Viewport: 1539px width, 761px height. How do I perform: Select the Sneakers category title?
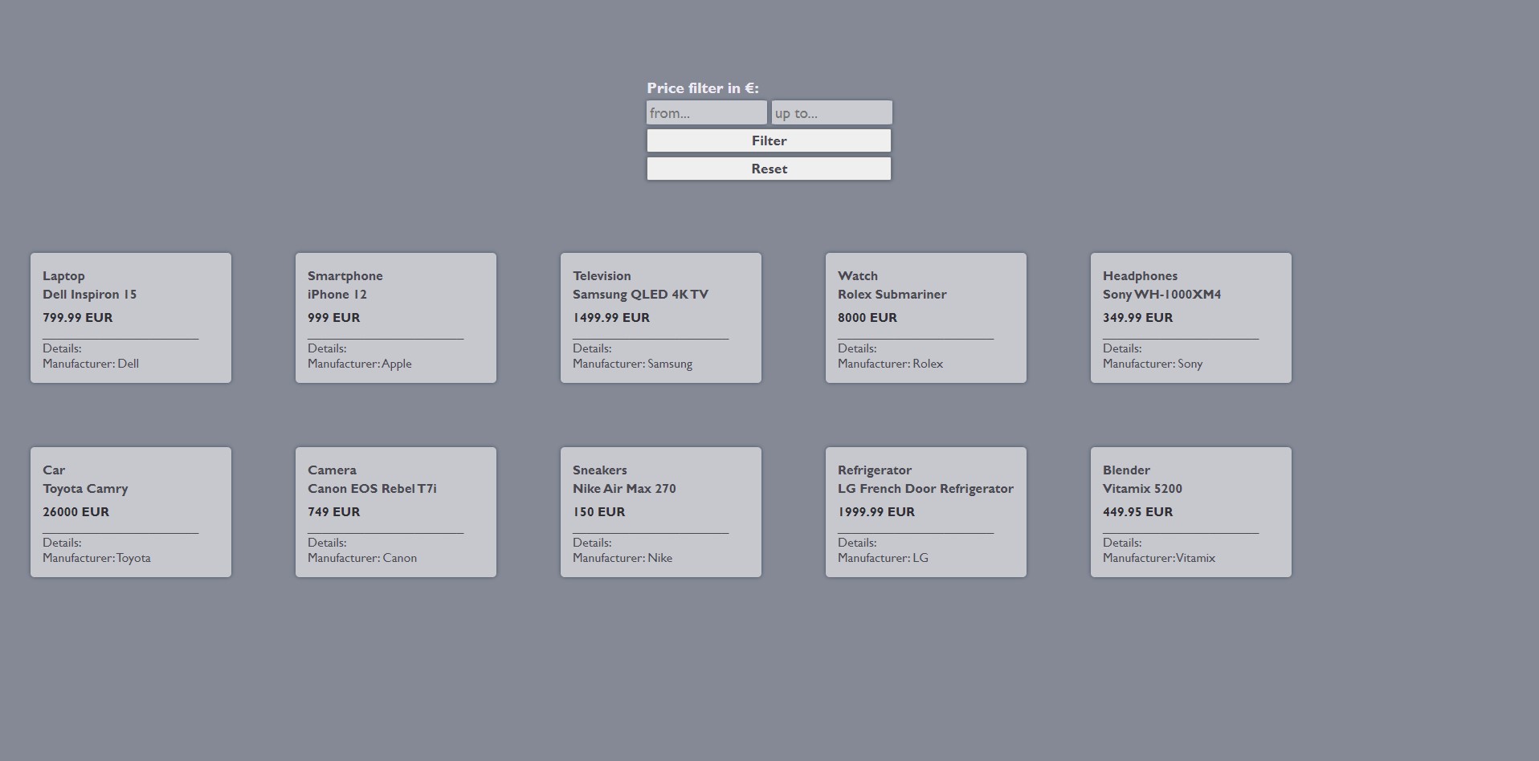point(600,470)
